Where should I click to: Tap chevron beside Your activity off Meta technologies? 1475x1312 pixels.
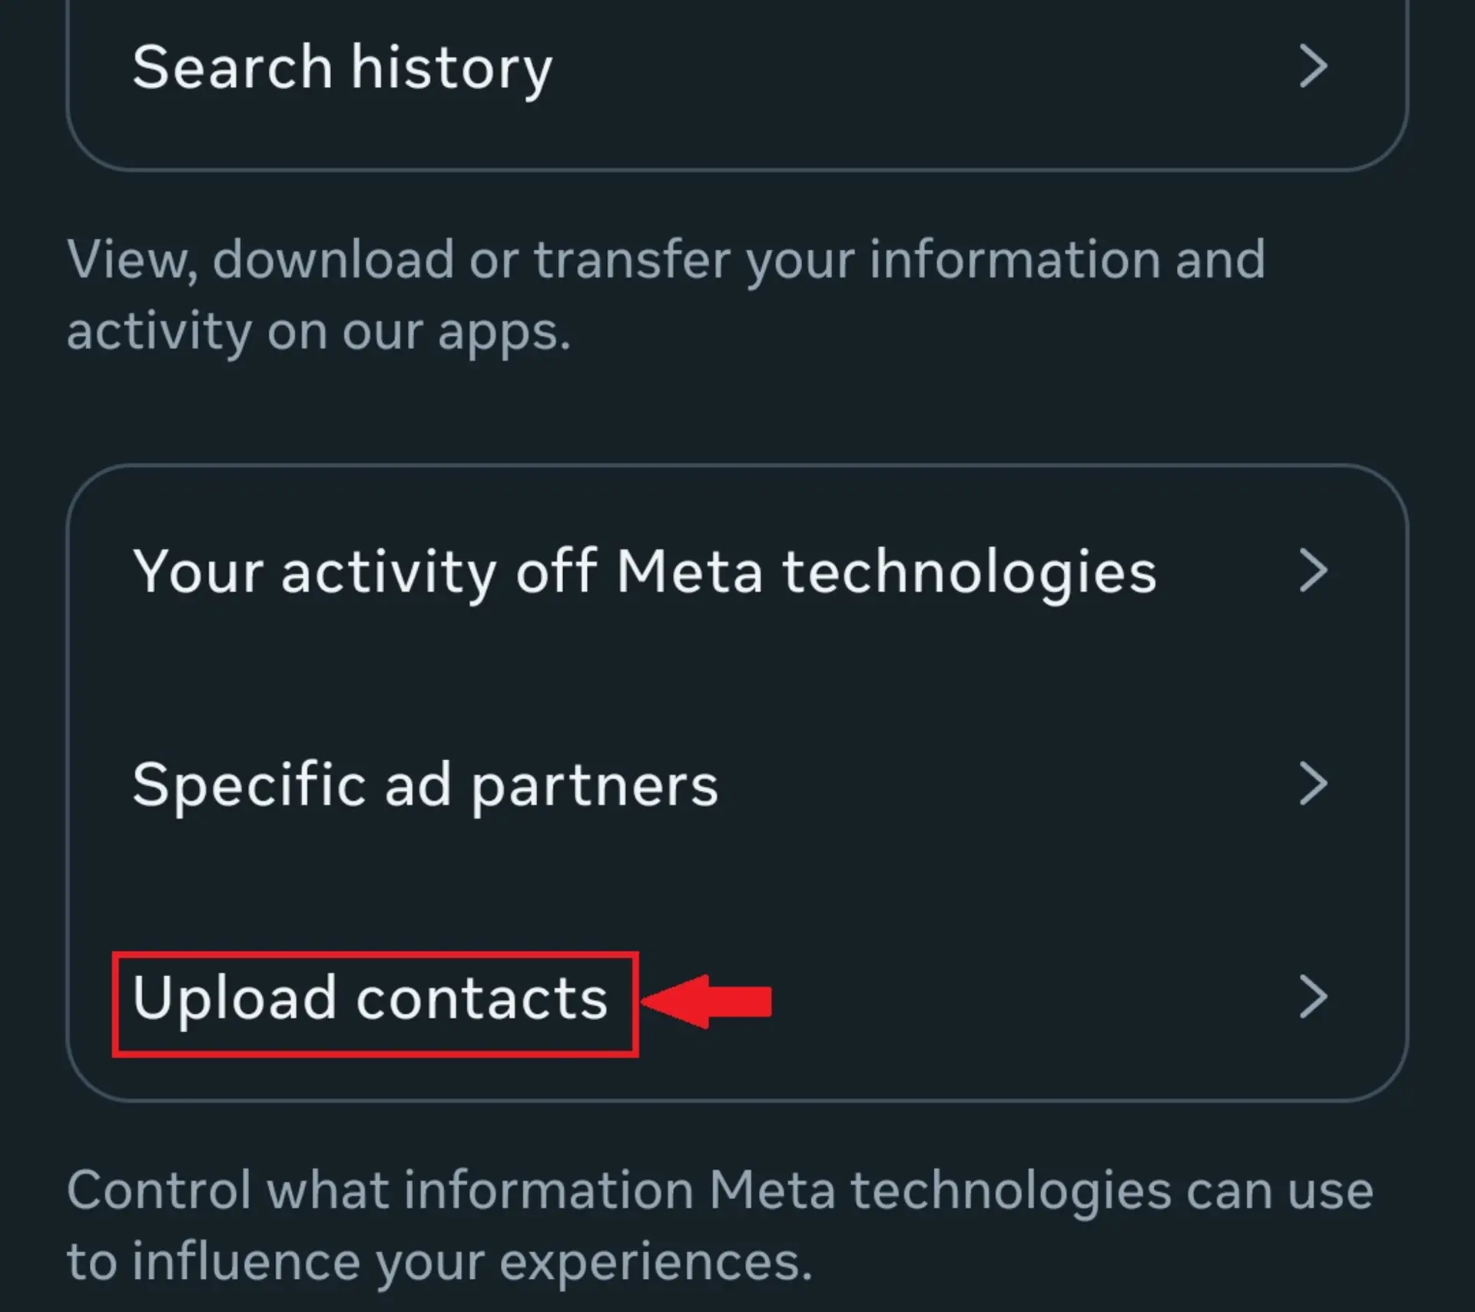(x=1313, y=571)
